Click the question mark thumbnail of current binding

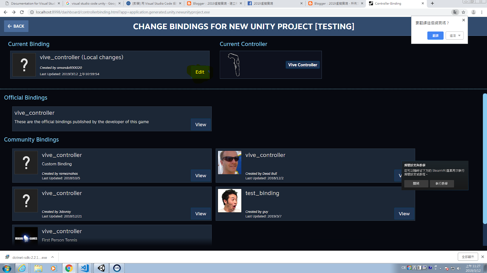pyautogui.click(x=24, y=65)
